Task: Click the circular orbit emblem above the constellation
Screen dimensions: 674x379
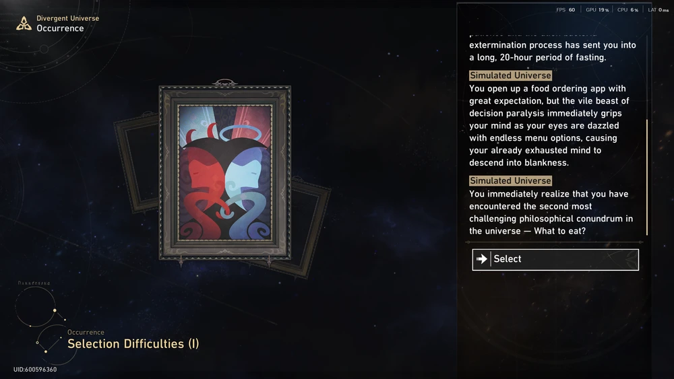Action: point(36,306)
